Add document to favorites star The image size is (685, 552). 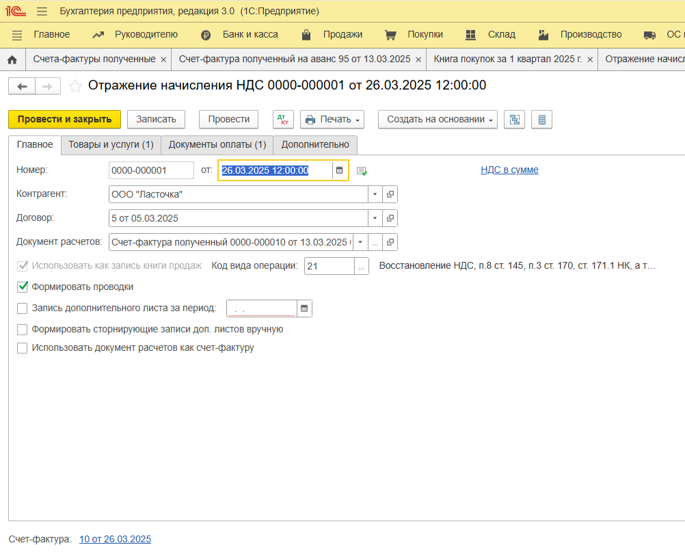[x=75, y=86]
